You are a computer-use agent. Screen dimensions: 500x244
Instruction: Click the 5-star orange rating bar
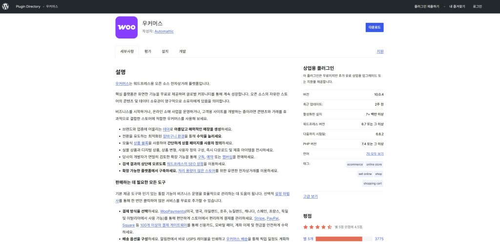click(339, 239)
